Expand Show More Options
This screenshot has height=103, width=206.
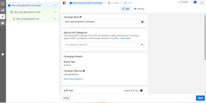pos(74,79)
